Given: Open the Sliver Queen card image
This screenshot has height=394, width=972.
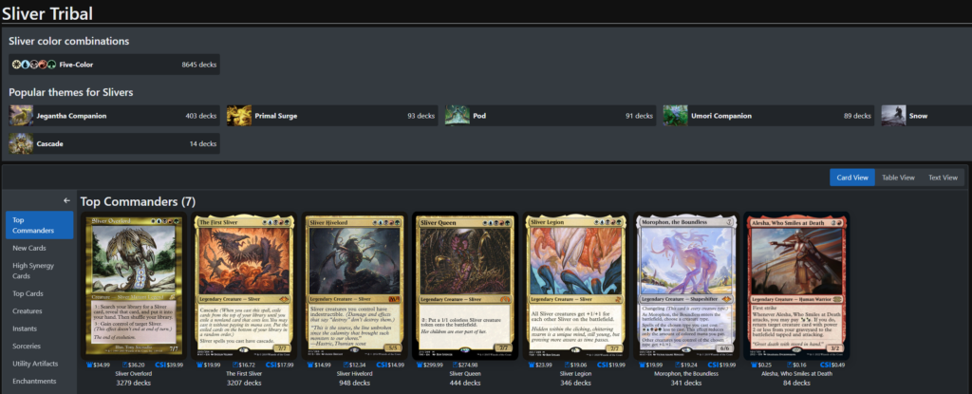Looking at the screenshot, I should pyautogui.click(x=465, y=286).
